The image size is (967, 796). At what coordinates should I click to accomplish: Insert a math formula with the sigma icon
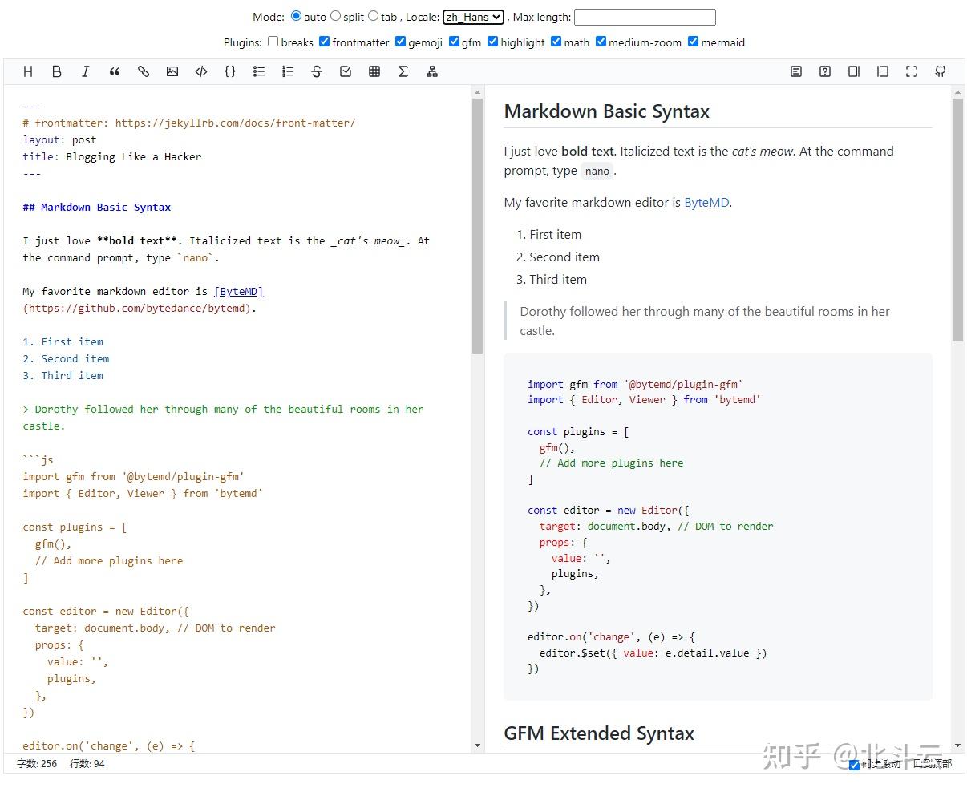click(403, 71)
